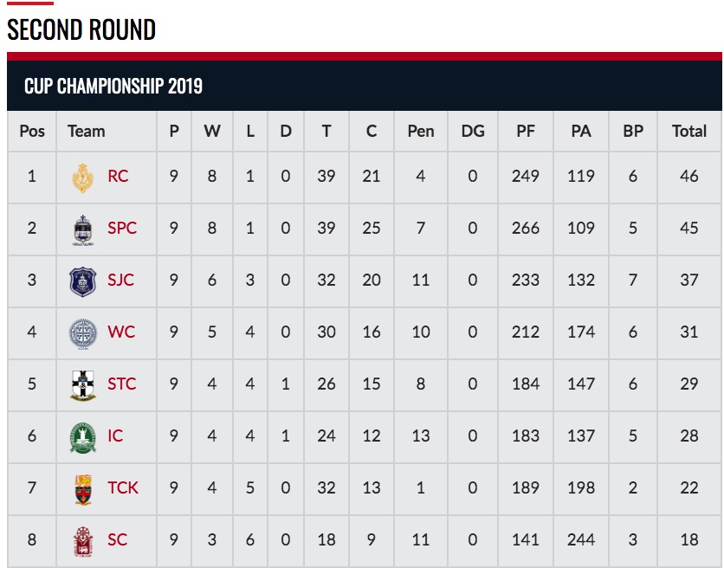Click the SPC team crest icon
The height and width of the screenshot is (568, 724).
coord(82,229)
